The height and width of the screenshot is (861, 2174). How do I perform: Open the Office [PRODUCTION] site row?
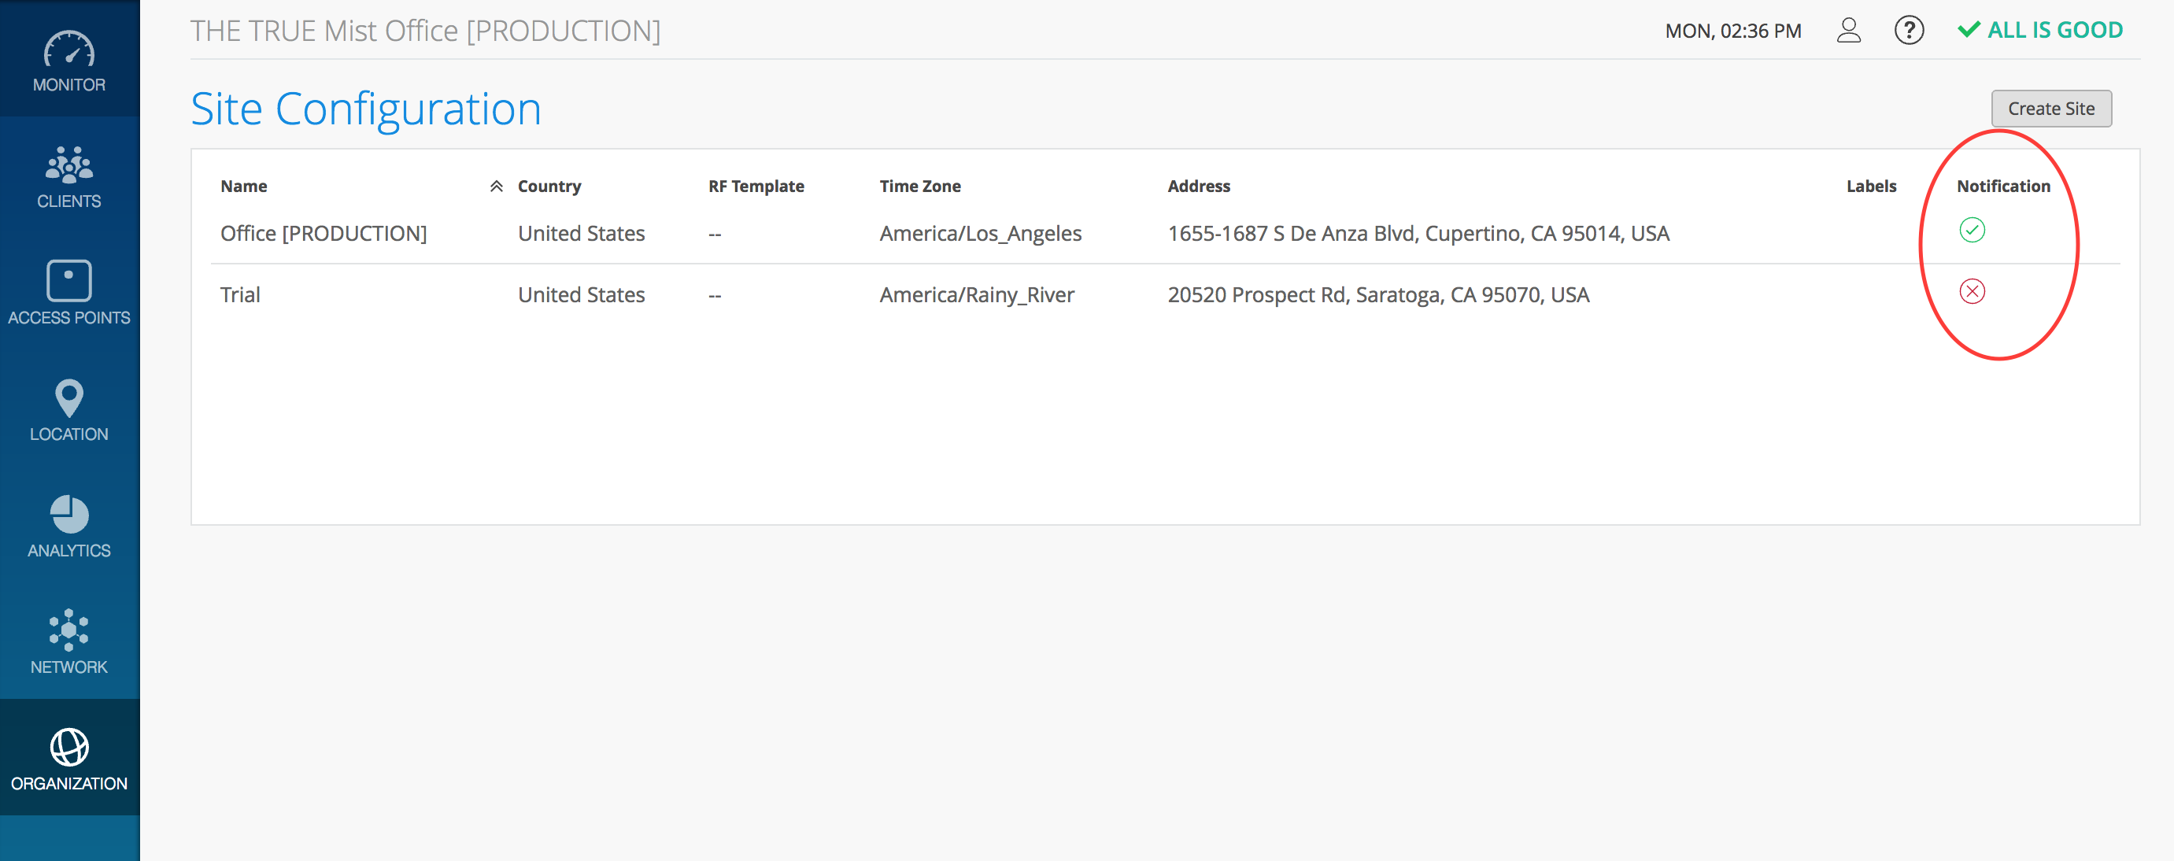[x=324, y=234]
